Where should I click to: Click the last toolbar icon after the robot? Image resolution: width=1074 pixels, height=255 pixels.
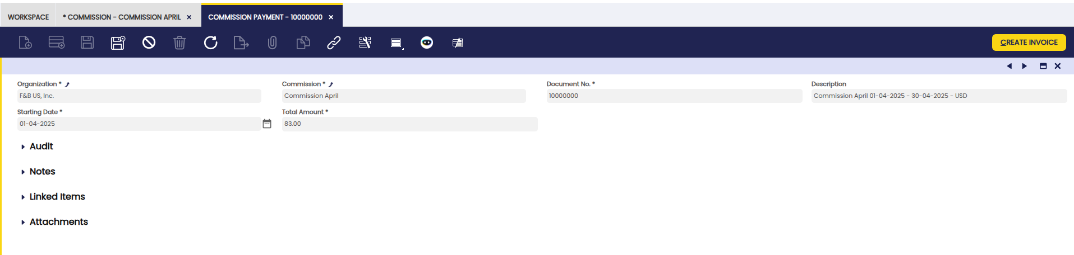point(458,42)
